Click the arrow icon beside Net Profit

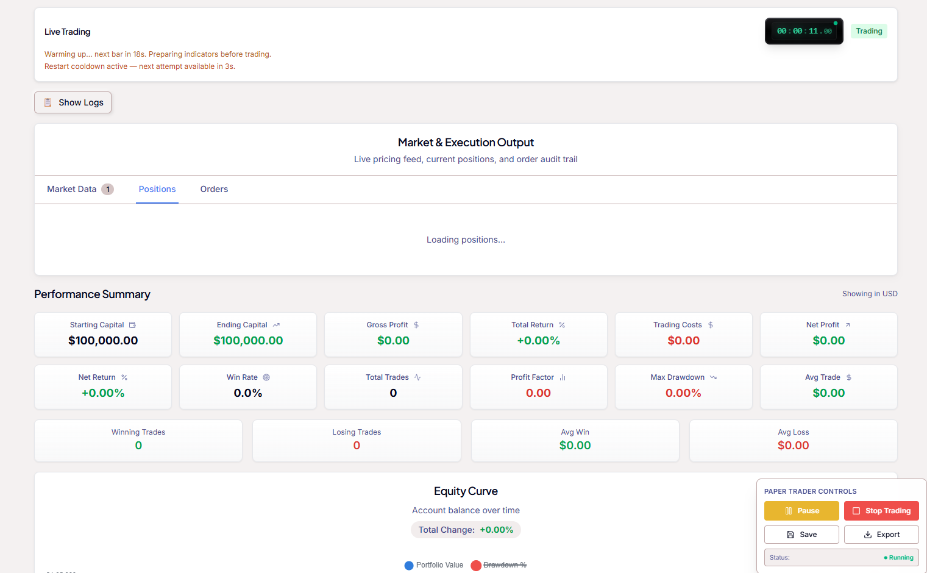pyautogui.click(x=847, y=325)
